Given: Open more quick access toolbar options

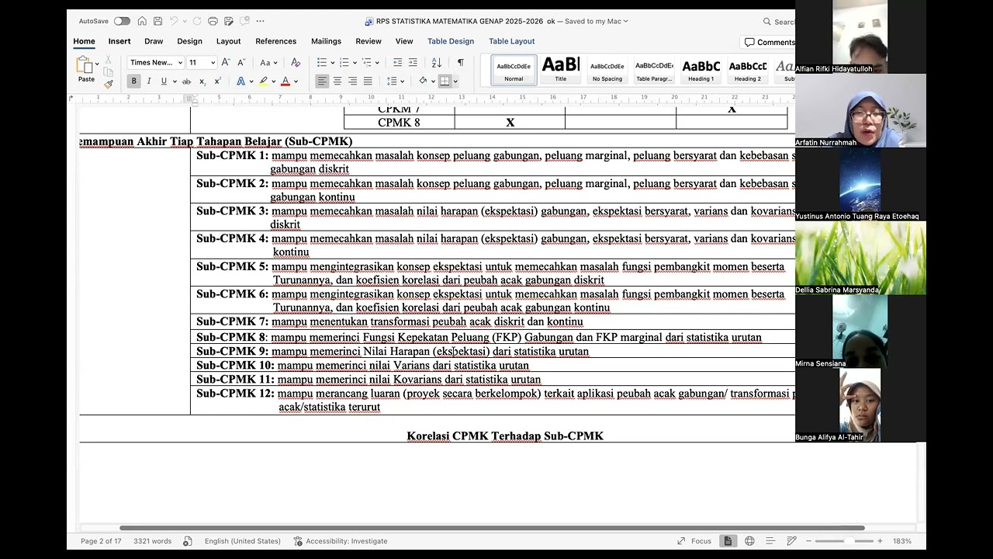Looking at the screenshot, I should 260,21.
